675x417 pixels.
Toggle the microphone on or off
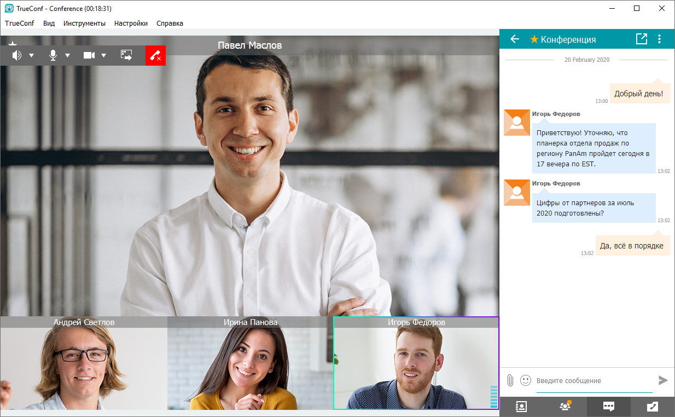coord(53,55)
